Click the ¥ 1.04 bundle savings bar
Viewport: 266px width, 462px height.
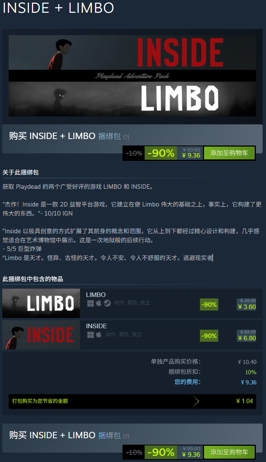[132, 401]
